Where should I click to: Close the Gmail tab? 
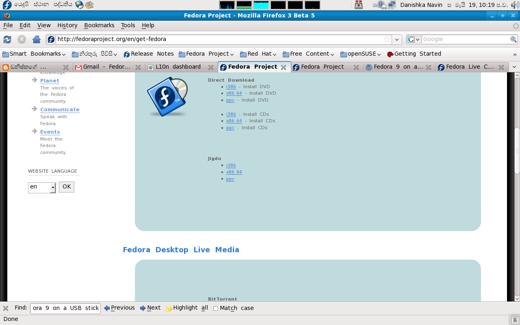pyautogui.click(x=138, y=67)
